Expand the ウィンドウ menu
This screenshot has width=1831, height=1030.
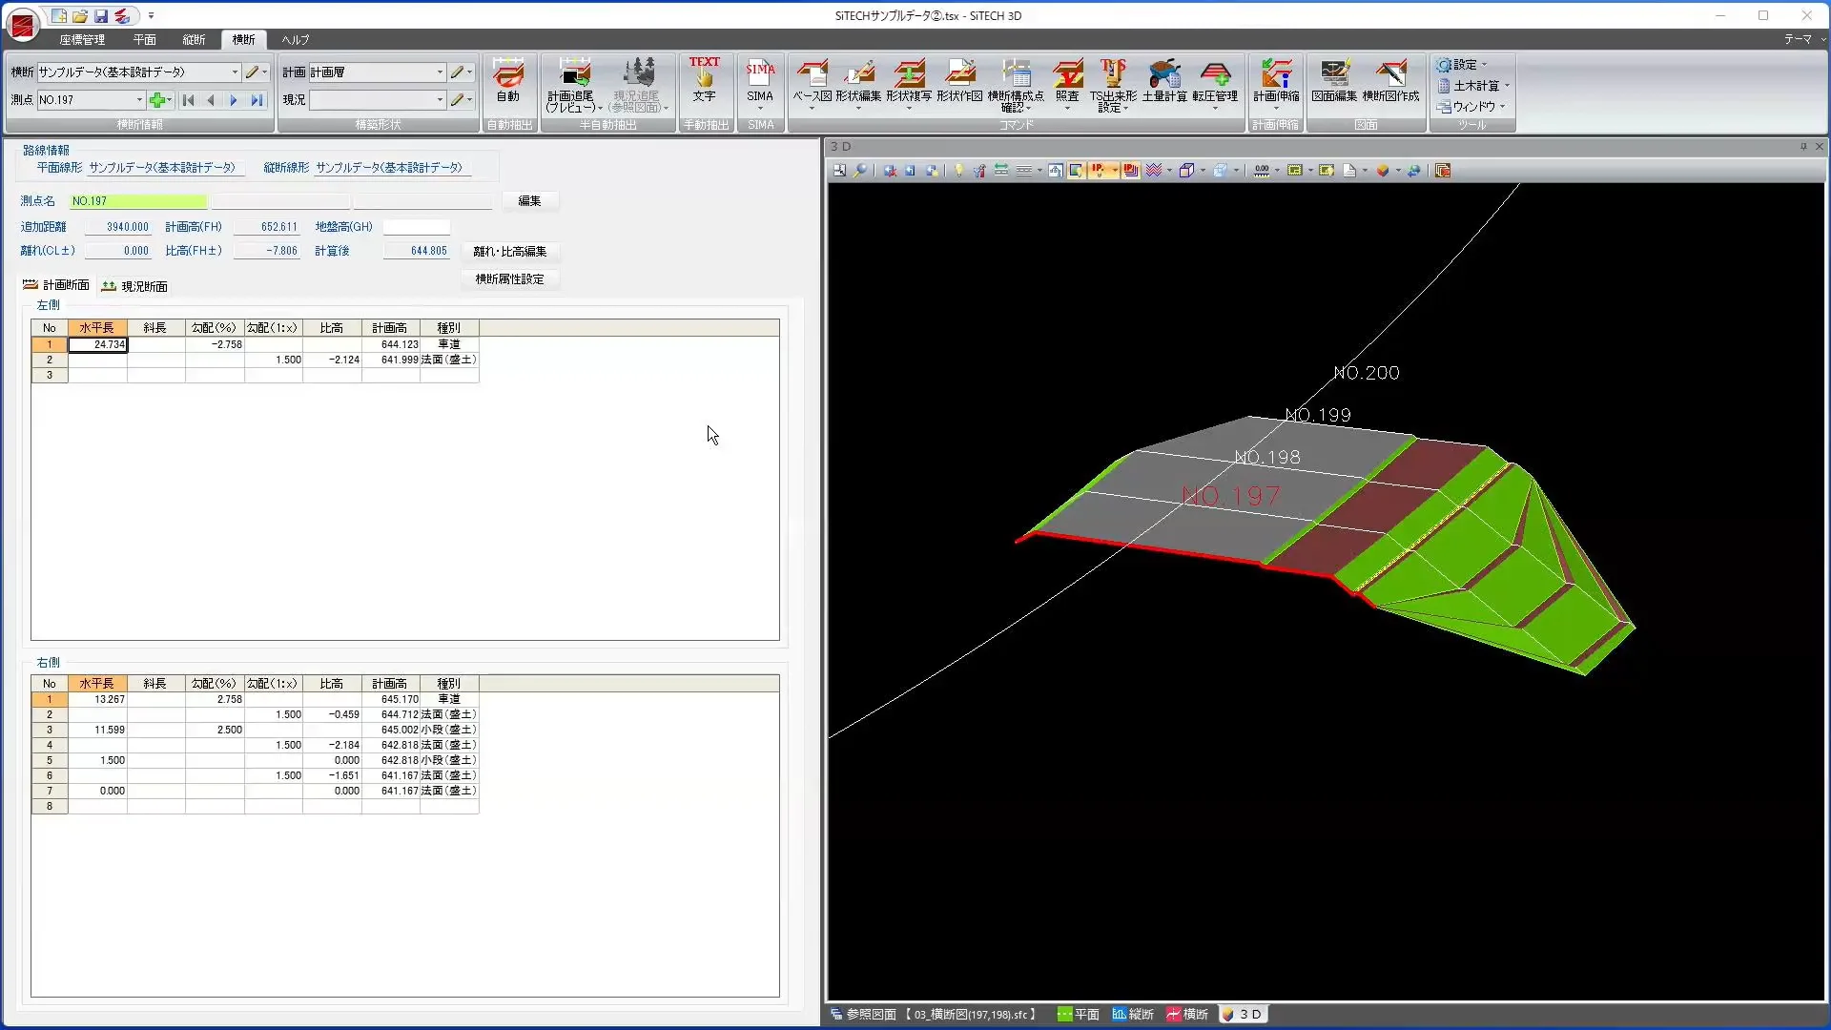[x=1471, y=106]
